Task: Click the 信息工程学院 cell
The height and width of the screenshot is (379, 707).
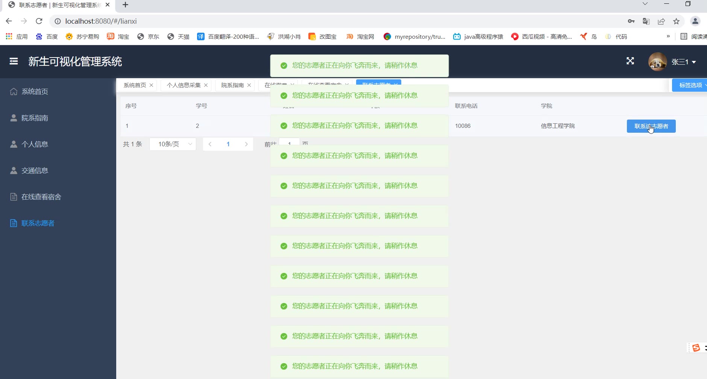Action: point(558,126)
